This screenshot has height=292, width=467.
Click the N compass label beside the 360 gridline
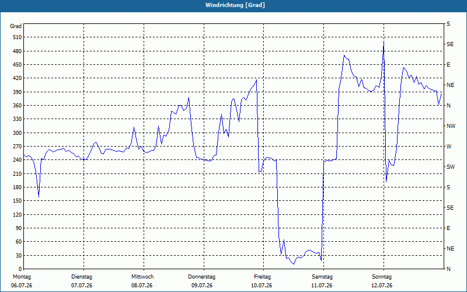click(x=448, y=106)
